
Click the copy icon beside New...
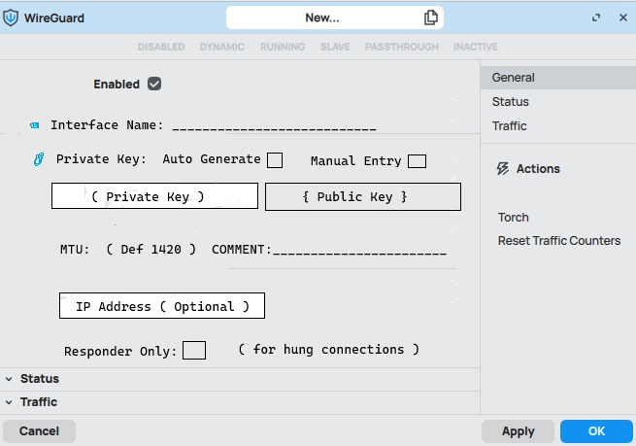pos(431,17)
